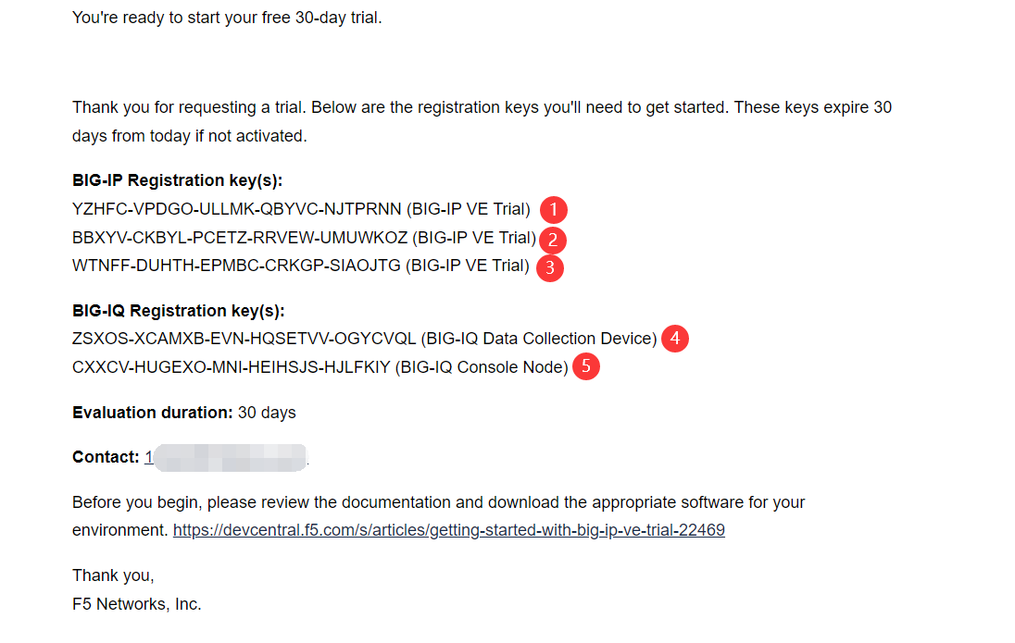Click the YZHFC-VPDGO registration key text
Viewport: 1015px width, 643px height.
(236, 209)
